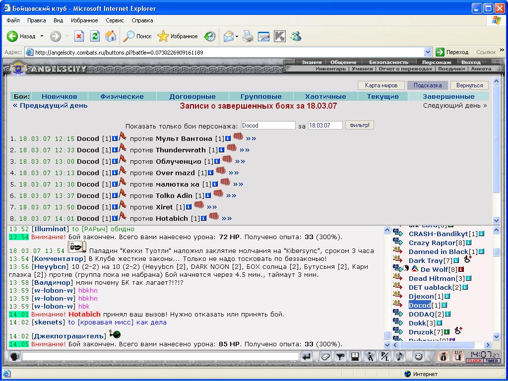This screenshot has width=508, height=381.
Task: Click DODAQ name in the player list
Action: 421,314
